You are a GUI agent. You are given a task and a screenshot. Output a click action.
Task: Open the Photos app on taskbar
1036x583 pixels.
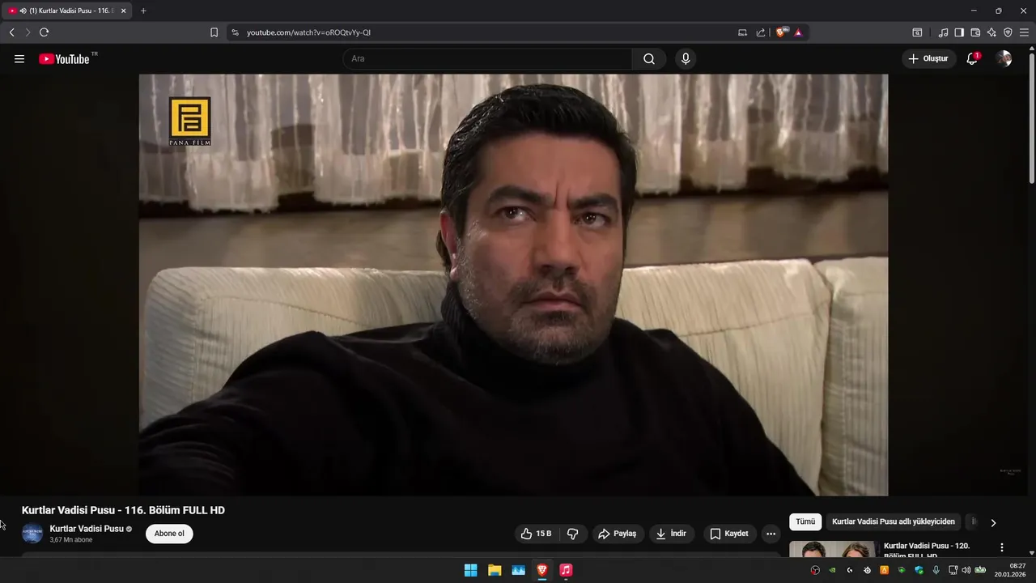point(518,570)
